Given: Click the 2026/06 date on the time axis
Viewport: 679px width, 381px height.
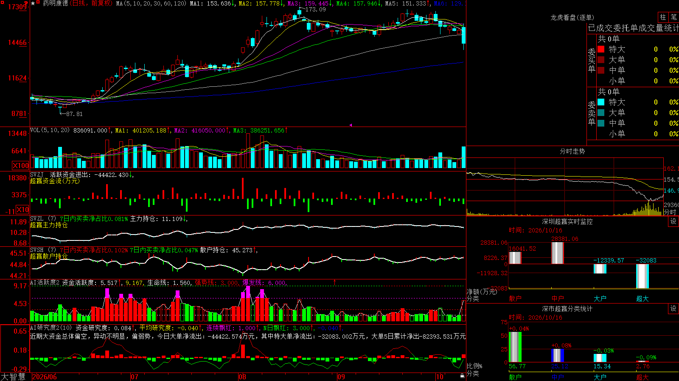Looking at the screenshot, I should coord(45,376).
